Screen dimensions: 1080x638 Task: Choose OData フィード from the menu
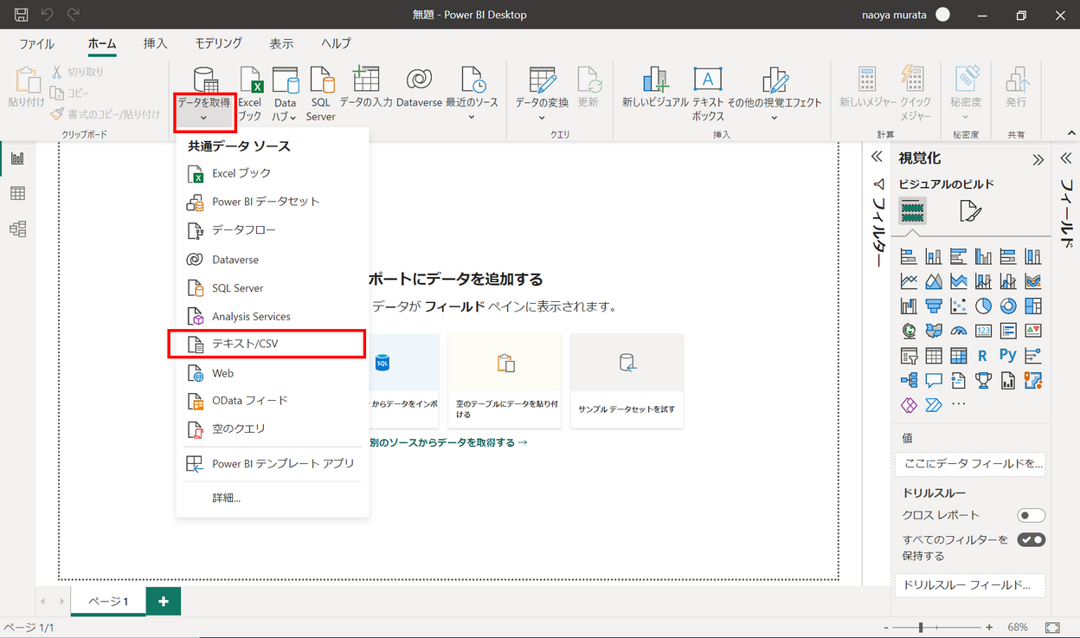coord(271,401)
